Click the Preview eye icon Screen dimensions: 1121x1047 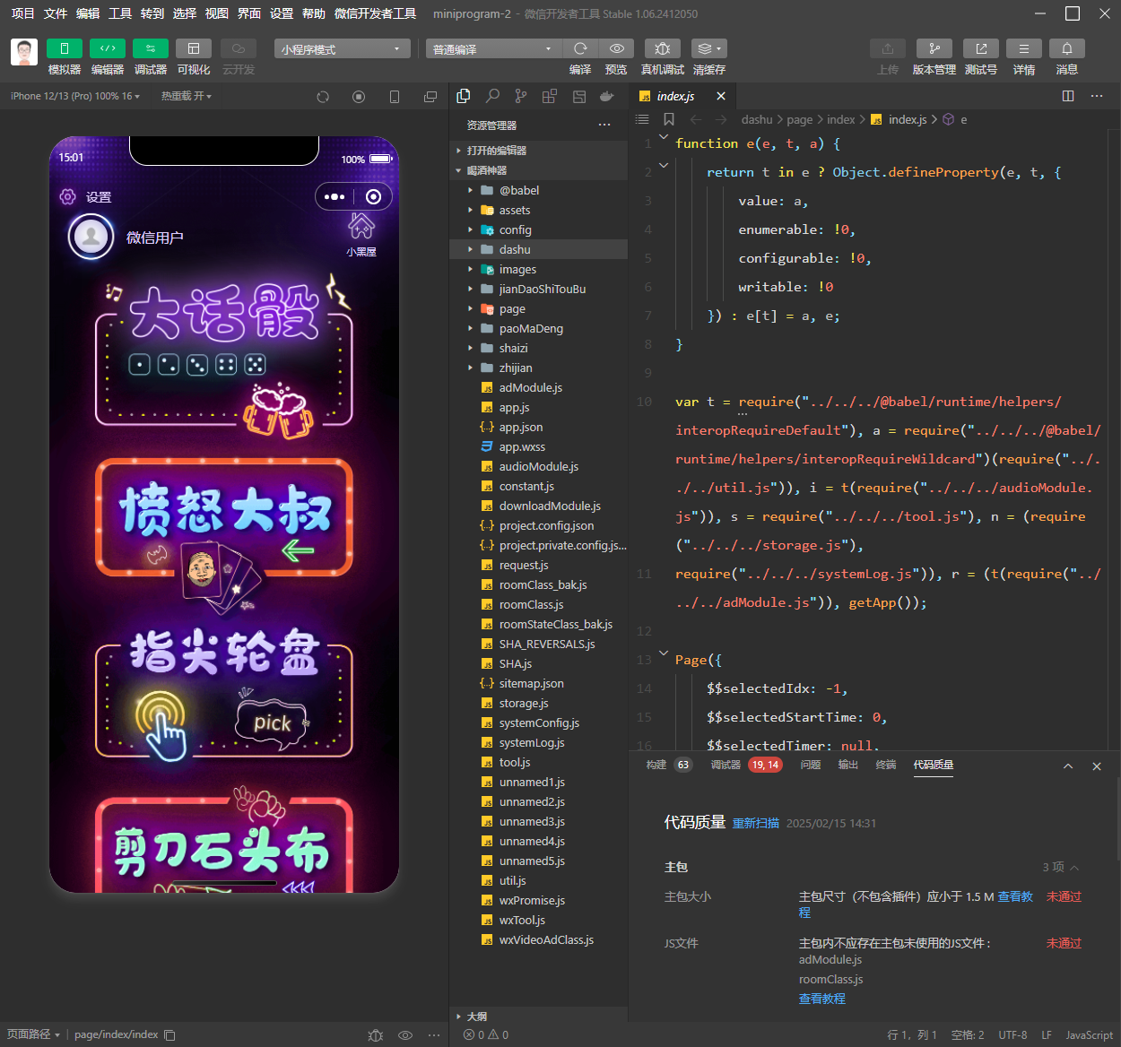coord(616,48)
